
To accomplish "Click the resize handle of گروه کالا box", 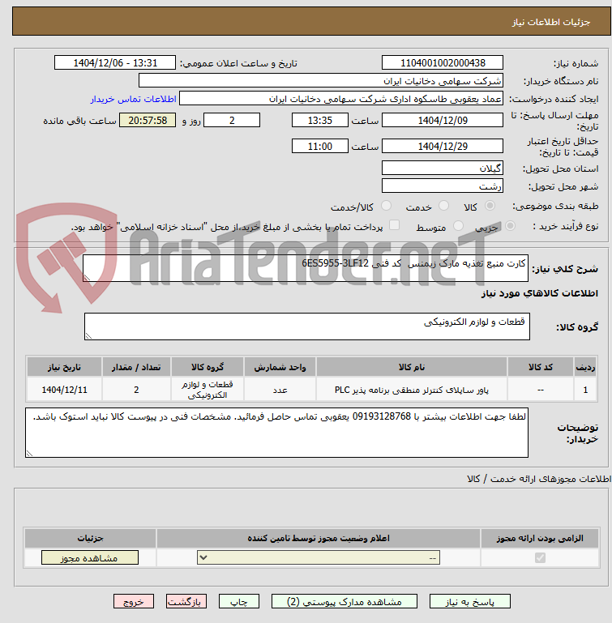I will (x=88, y=336).
